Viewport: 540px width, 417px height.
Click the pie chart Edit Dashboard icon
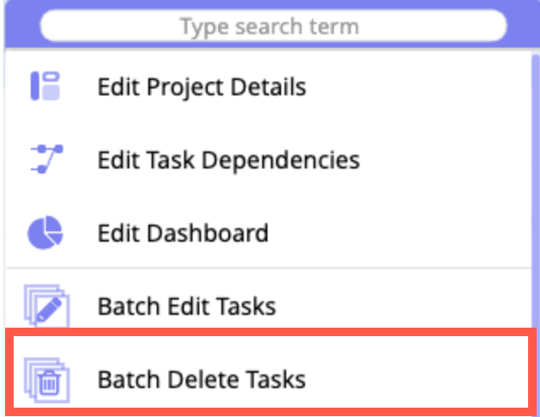46,232
